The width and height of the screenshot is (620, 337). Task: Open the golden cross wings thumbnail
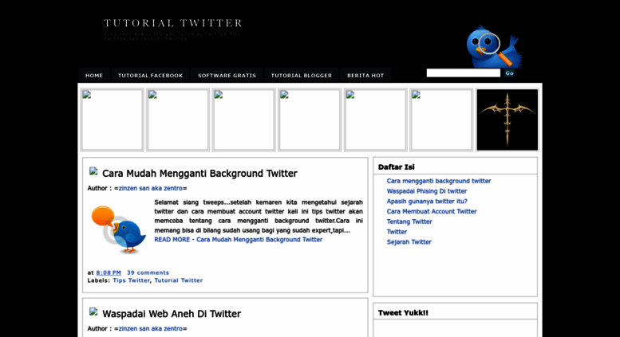coord(507,120)
